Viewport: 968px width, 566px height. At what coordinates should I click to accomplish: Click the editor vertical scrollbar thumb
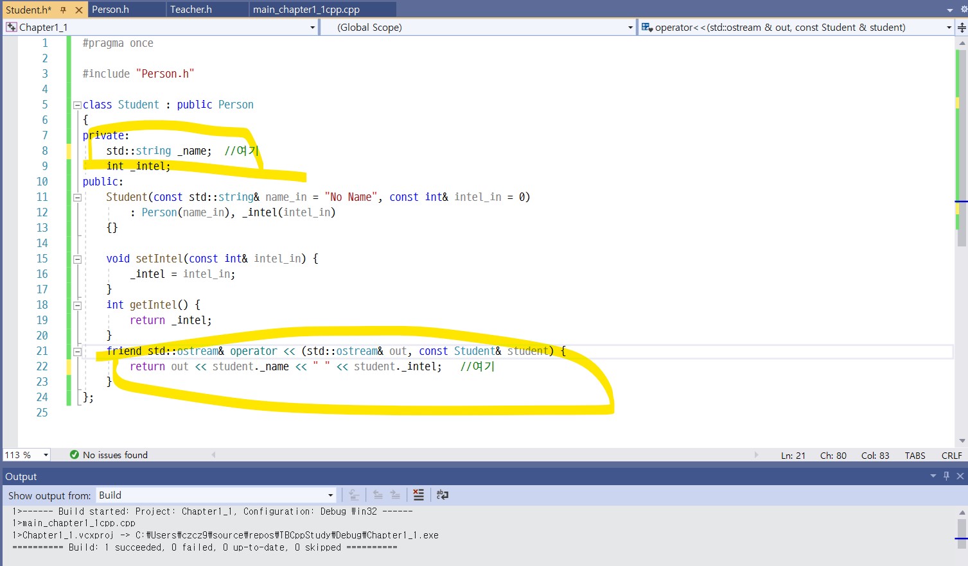point(962,148)
